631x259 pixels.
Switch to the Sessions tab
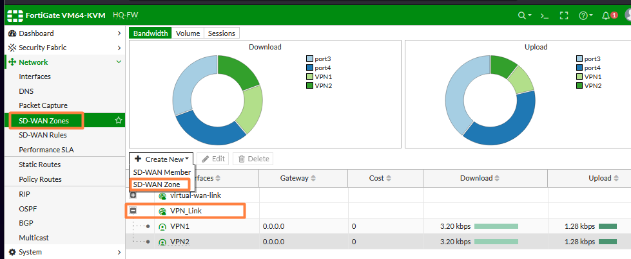pyautogui.click(x=222, y=33)
